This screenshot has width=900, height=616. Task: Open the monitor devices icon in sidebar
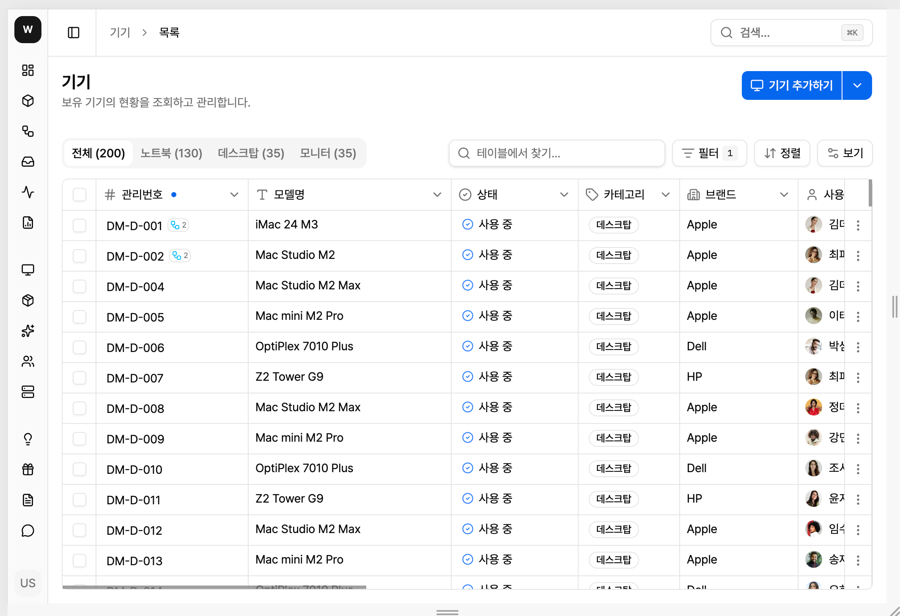(28, 270)
